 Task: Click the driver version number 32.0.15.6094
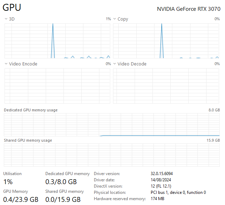coord(162,174)
